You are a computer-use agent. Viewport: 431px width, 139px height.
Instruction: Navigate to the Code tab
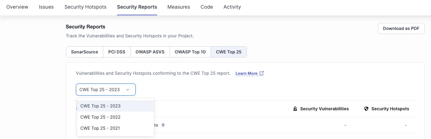[x=207, y=7]
